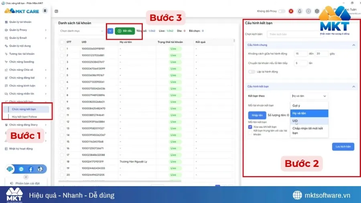This screenshot has height=203, width=361.
Task: Click the Quản lý Proxy sidebar icon
Action: tap(6, 30)
